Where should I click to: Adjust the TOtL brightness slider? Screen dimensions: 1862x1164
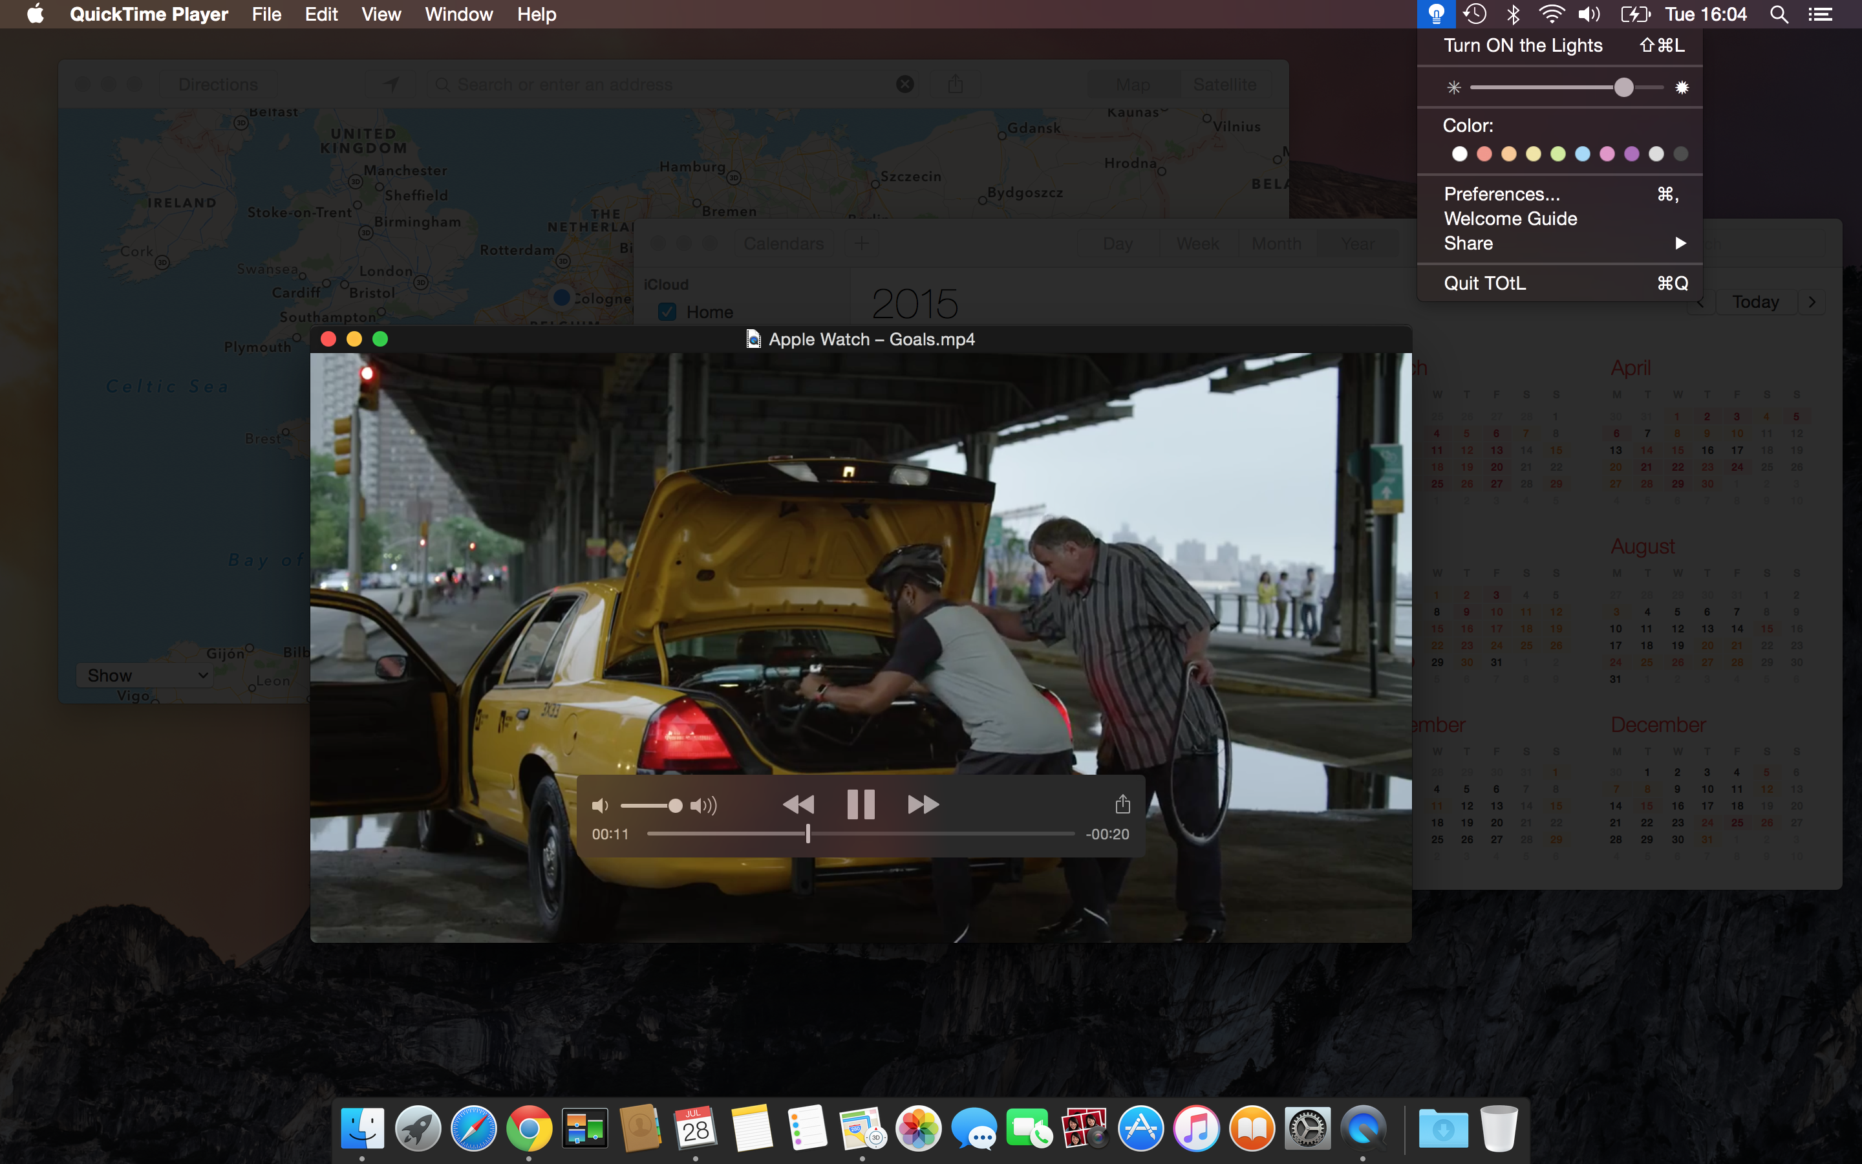point(1567,88)
